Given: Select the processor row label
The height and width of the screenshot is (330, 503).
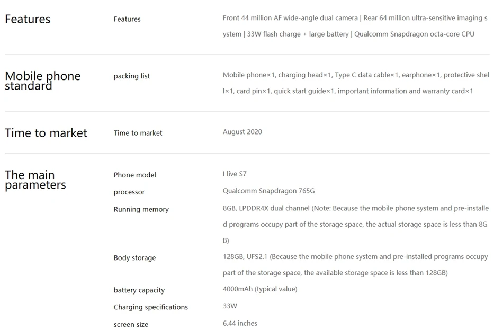Looking at the screenshot, I should click(x=129, y=192).
